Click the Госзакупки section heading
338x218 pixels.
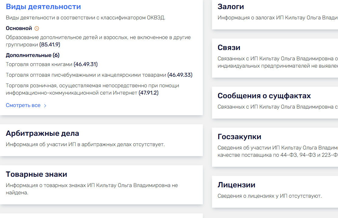point(239,136)
